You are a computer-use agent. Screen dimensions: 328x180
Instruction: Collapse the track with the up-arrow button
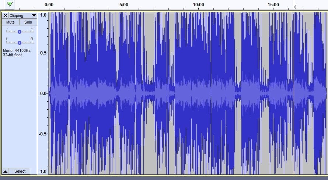(6, 172)
